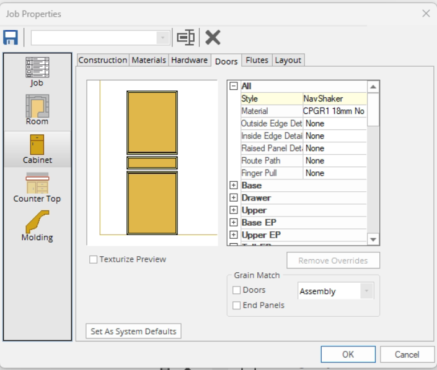Collapse the All group in property tree
437x370 pixels.
tap(234, 86)
